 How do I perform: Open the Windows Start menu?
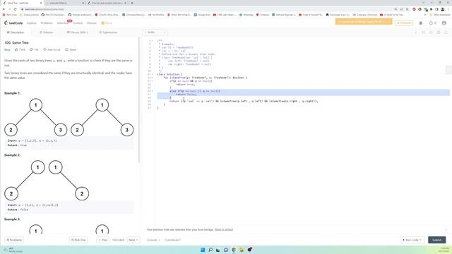(x=203, y=250)
